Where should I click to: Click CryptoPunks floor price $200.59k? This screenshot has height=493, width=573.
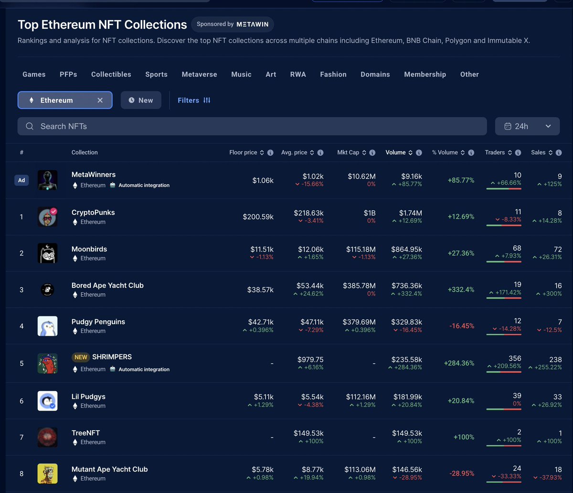click(258, 217)
